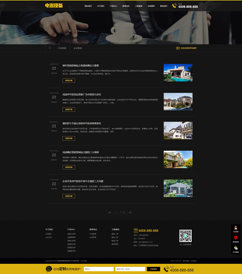
Task: Focus the 联系人 input field
Action: tap(99, 269)
